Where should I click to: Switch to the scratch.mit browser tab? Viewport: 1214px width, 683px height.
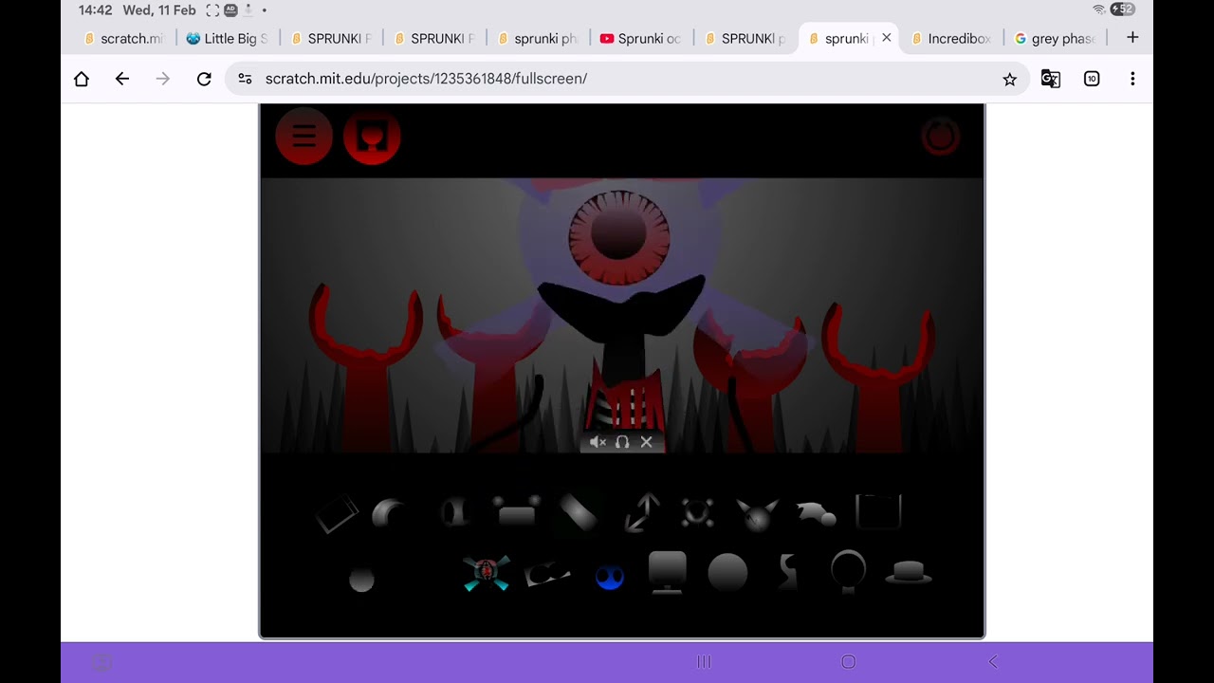(x=125, y=38)
